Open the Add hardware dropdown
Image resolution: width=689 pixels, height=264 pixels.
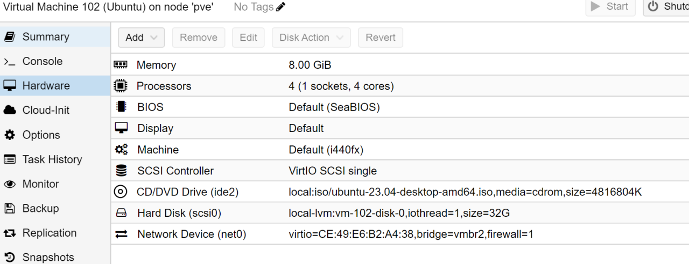tap(141, 38)
